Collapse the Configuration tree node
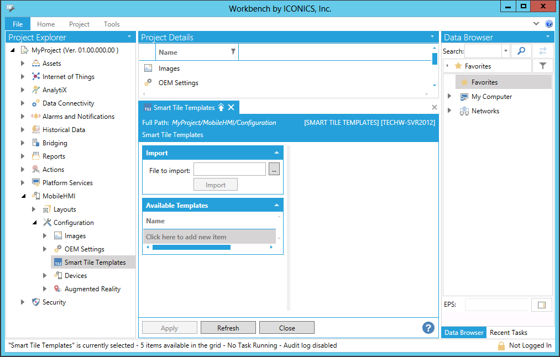Screen dimensions: 560x357 35,223
